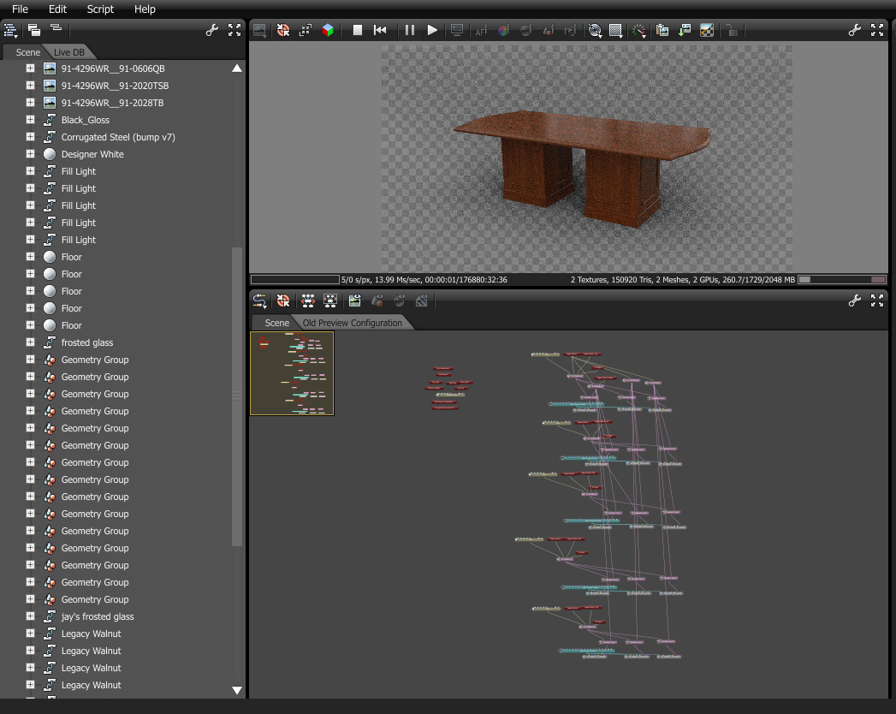Toggle the real-time display monitor icon
The width and height of the screenshot is (896, 714).
pos(457,30)
